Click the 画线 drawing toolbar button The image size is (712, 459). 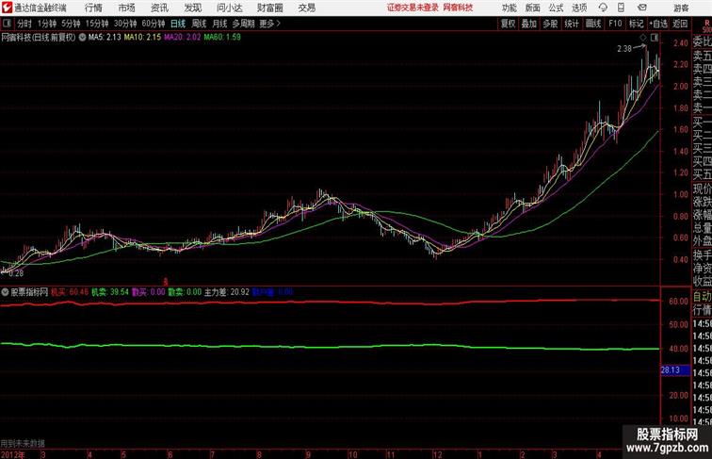point(593,24)
